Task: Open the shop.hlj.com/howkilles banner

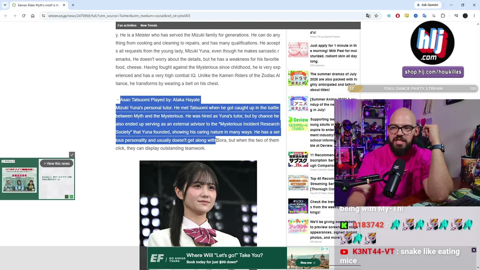Action: tap(433, 72)
